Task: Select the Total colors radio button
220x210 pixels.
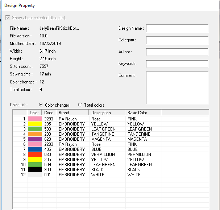Action: (x=80, y=105)
